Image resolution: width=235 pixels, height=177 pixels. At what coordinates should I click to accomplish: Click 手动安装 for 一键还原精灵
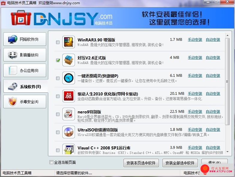195,76
